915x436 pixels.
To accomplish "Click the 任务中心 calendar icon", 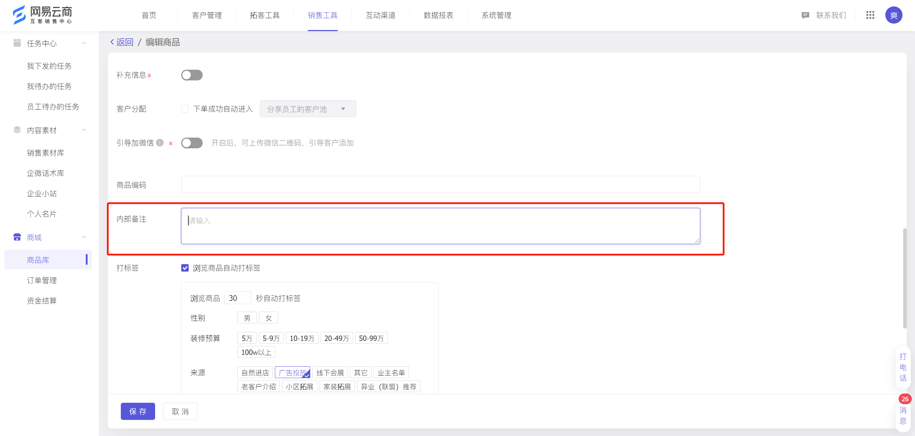I will click(x=17, y=43).
